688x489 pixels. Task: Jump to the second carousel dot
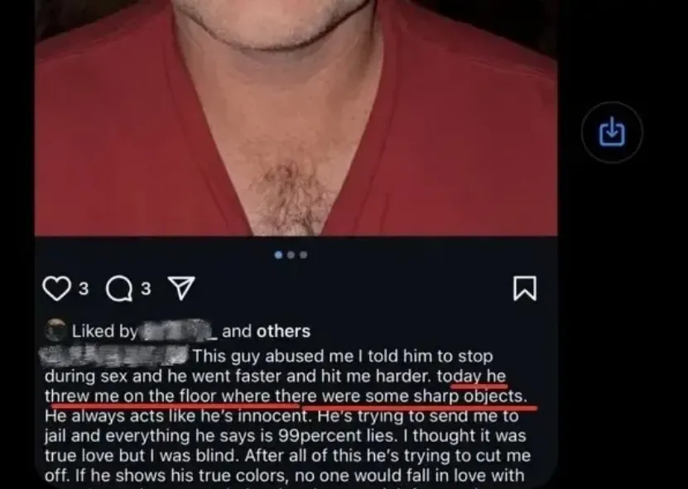(x=291, y=255)
